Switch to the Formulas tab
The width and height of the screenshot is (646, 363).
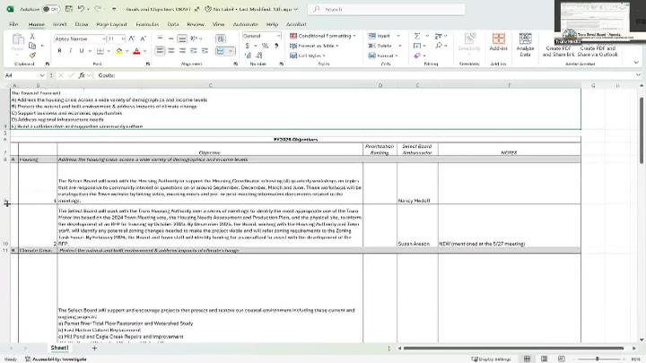click(x=147, y=24)
